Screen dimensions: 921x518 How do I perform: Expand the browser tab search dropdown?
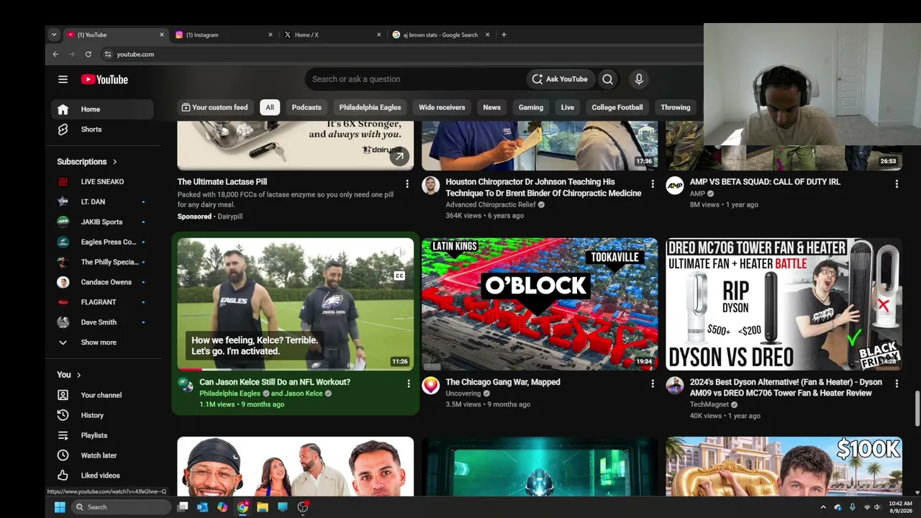[53, 35]
